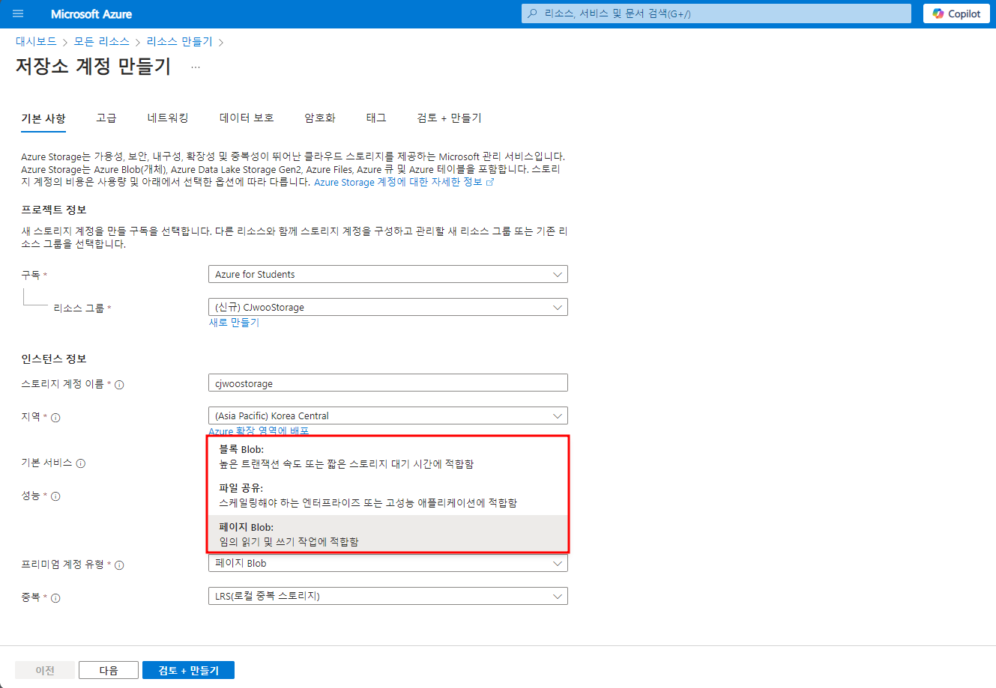Click Azure 확장 영역에 배포 link
Screen dimensions: 996x688
coord(259,431)
